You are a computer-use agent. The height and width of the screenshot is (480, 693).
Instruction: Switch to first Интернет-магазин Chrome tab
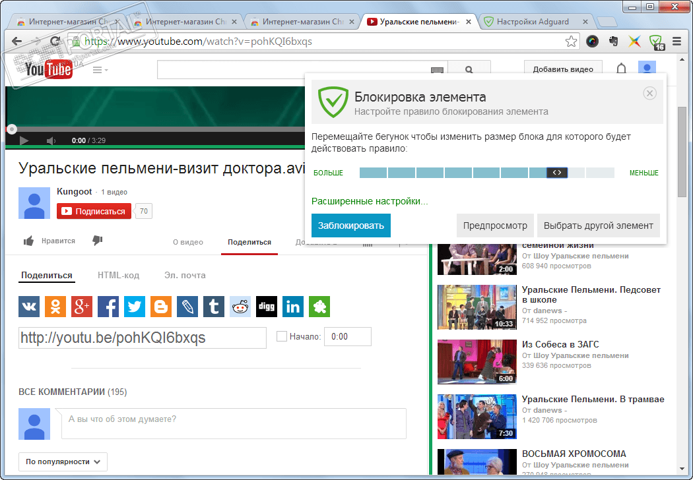pos(67,22)
